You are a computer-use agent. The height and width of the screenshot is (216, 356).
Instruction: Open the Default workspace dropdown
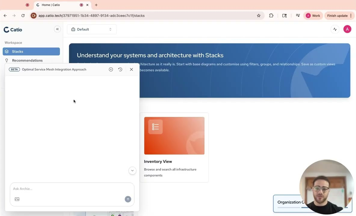coord(92,29)
